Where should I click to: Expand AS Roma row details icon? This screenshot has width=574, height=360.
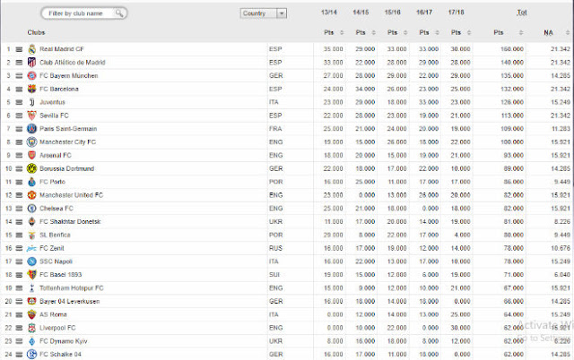click(x=19, y=314)
